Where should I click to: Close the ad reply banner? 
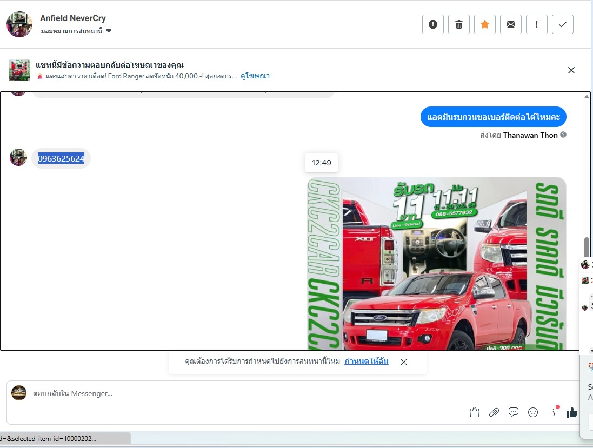[x=571, y=70]
